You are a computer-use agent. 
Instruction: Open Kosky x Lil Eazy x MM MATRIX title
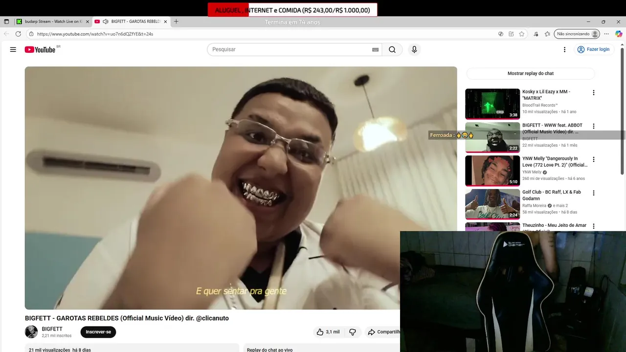pyautogui.click(x=546, y=95)
